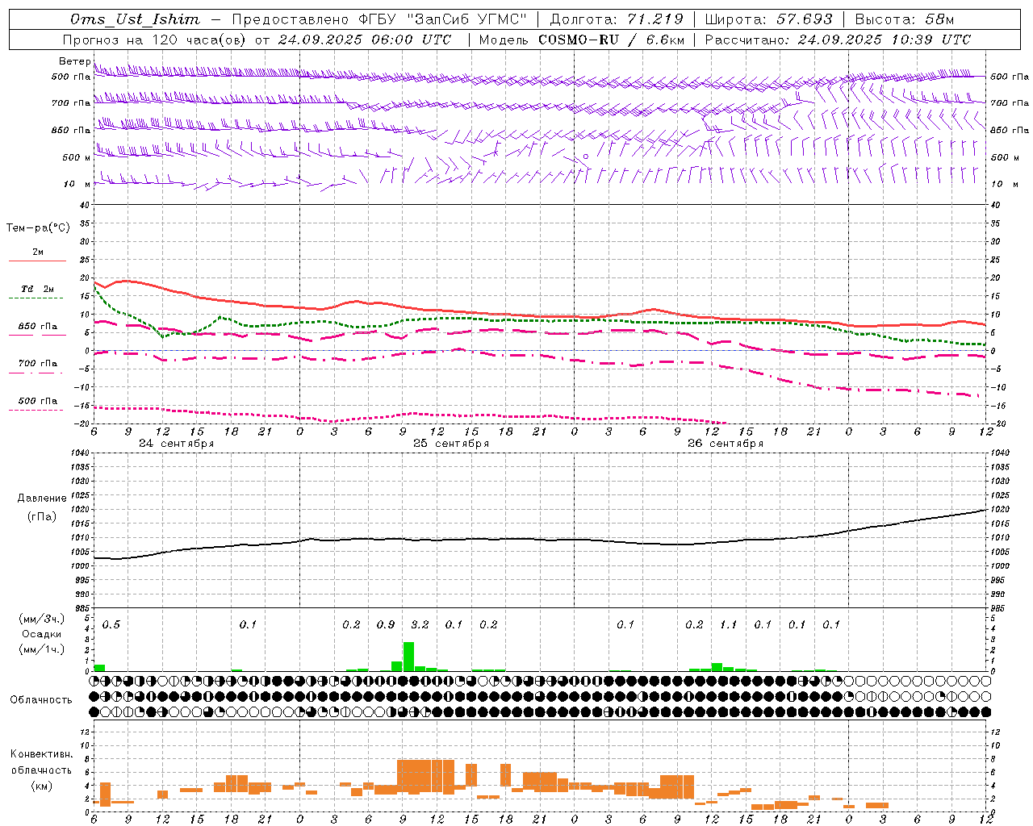The image size is (1033, 826).
Task: Click the 0.9 precipitation amount
Action: click(x=386, y=625)
